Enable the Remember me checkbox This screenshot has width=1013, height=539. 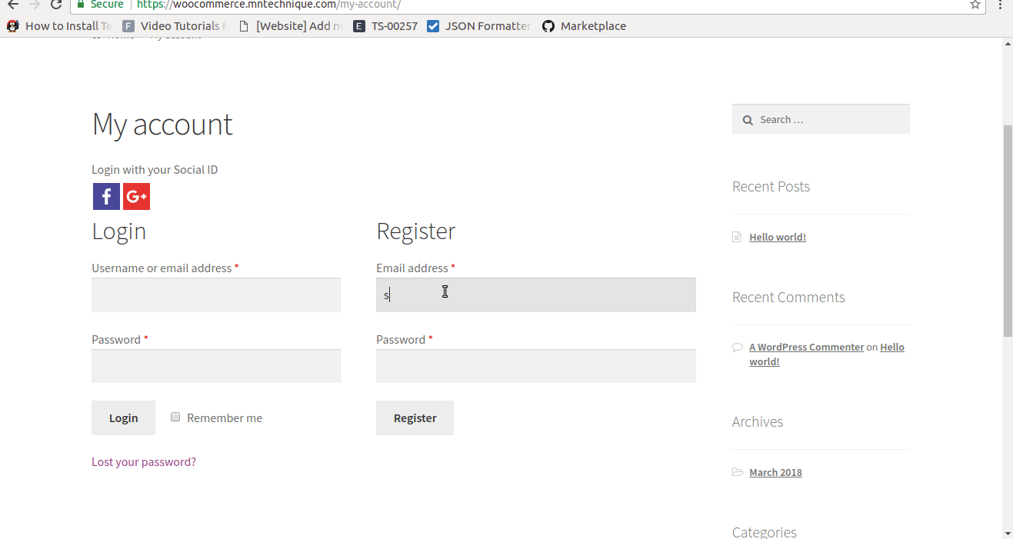click(x=175, y=417)
